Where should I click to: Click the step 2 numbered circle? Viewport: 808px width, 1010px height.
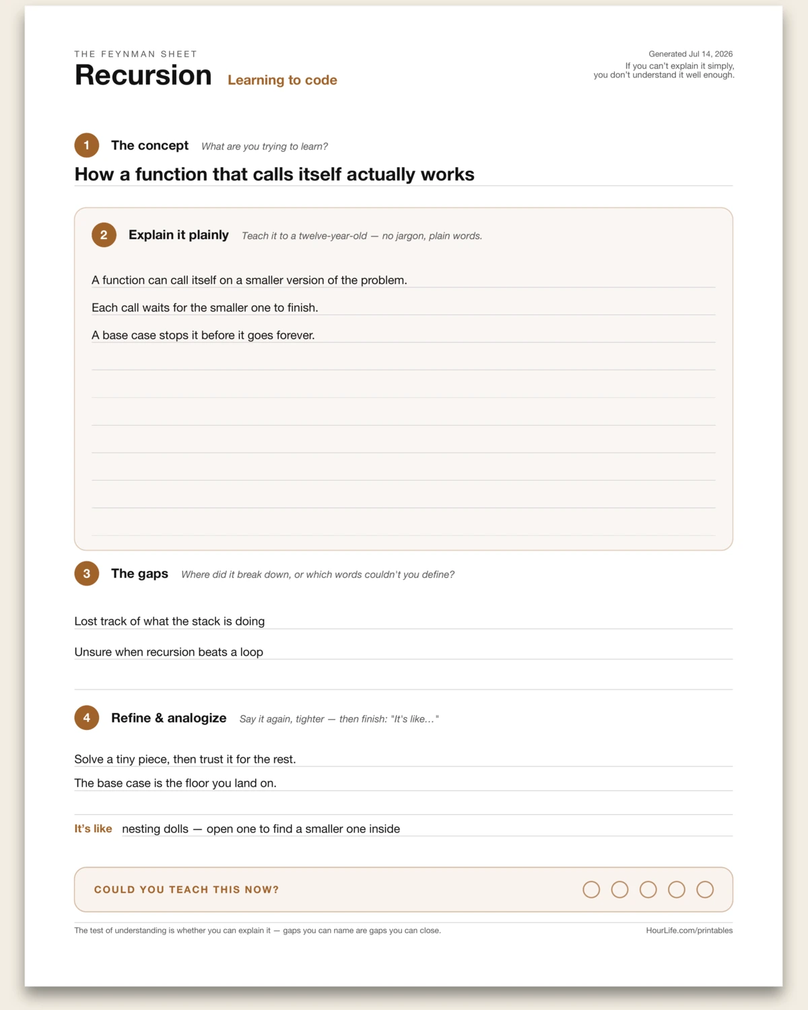[x=104, y=235]
